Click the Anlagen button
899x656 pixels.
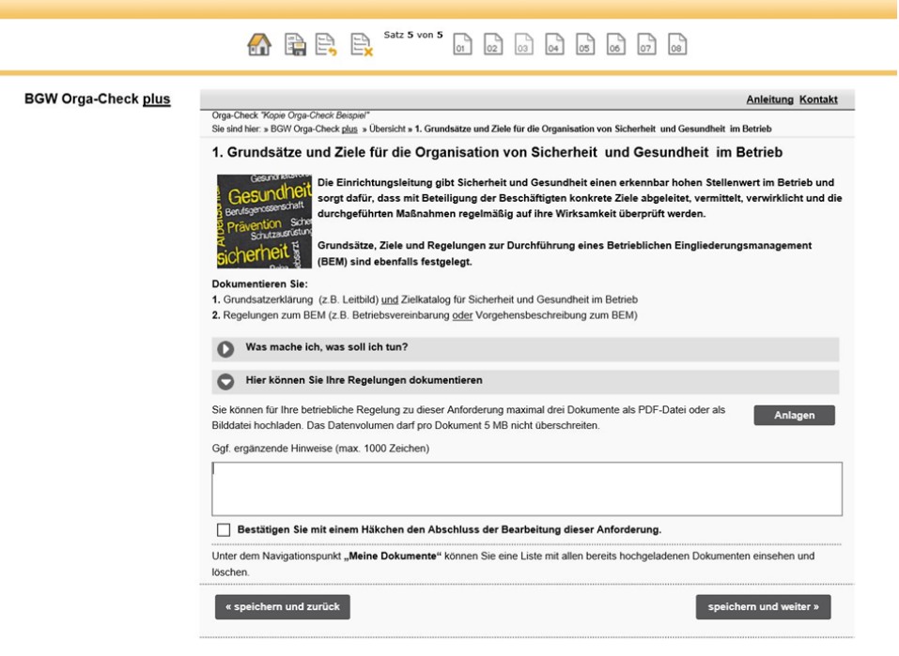[794, 416]
